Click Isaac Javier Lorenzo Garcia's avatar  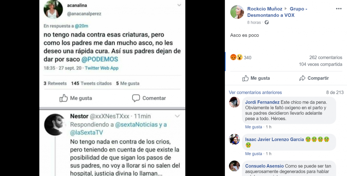coord(234,139)
